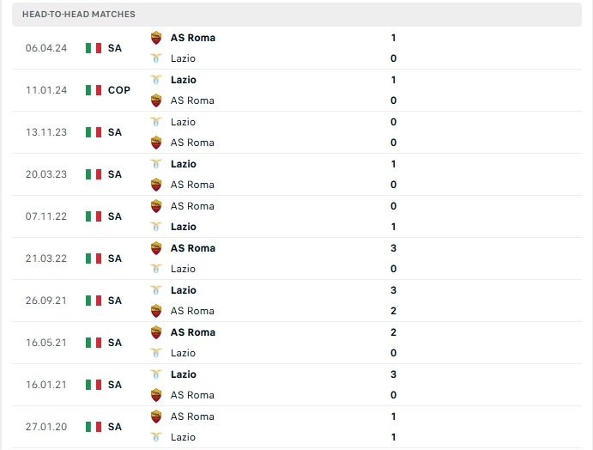Click score 3 for Lazio on 16.01.21

click(393, 374)
